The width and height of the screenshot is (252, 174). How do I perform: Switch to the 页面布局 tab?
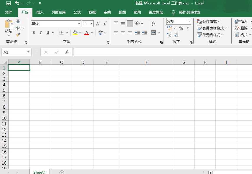click(58, 12)
